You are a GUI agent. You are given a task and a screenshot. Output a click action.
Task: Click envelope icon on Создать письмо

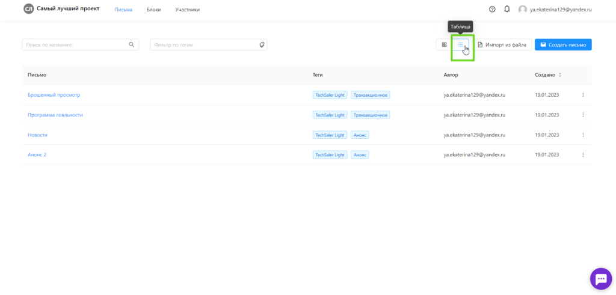point(543,44)
